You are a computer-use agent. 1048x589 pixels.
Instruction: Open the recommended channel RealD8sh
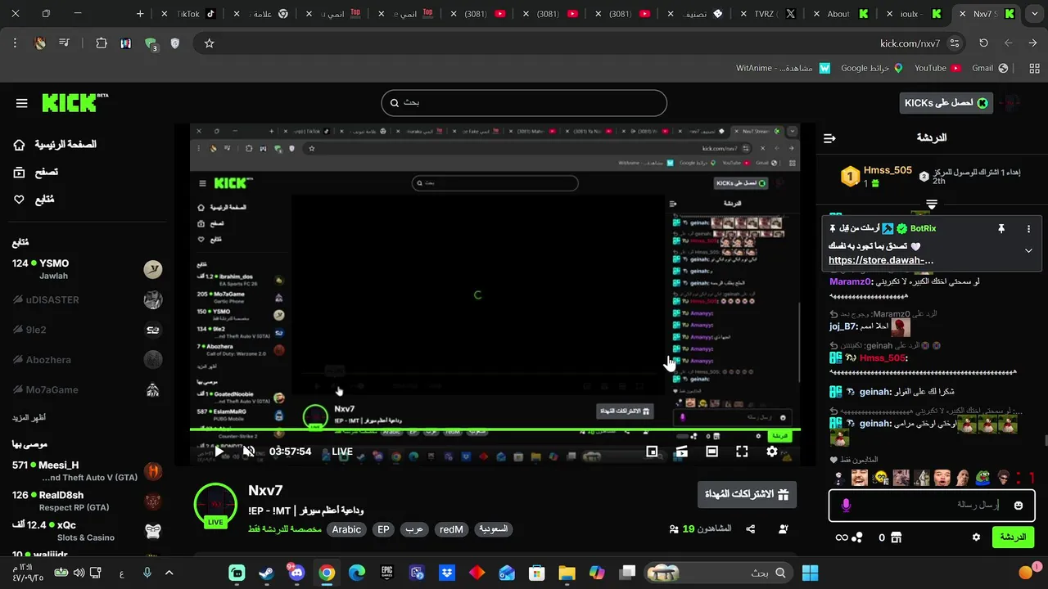click(x=86, y=501)
